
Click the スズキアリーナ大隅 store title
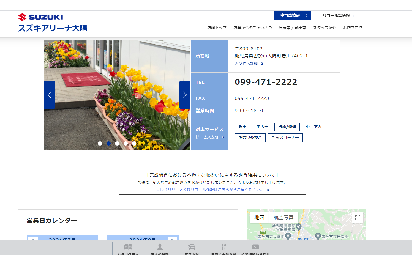53,28
